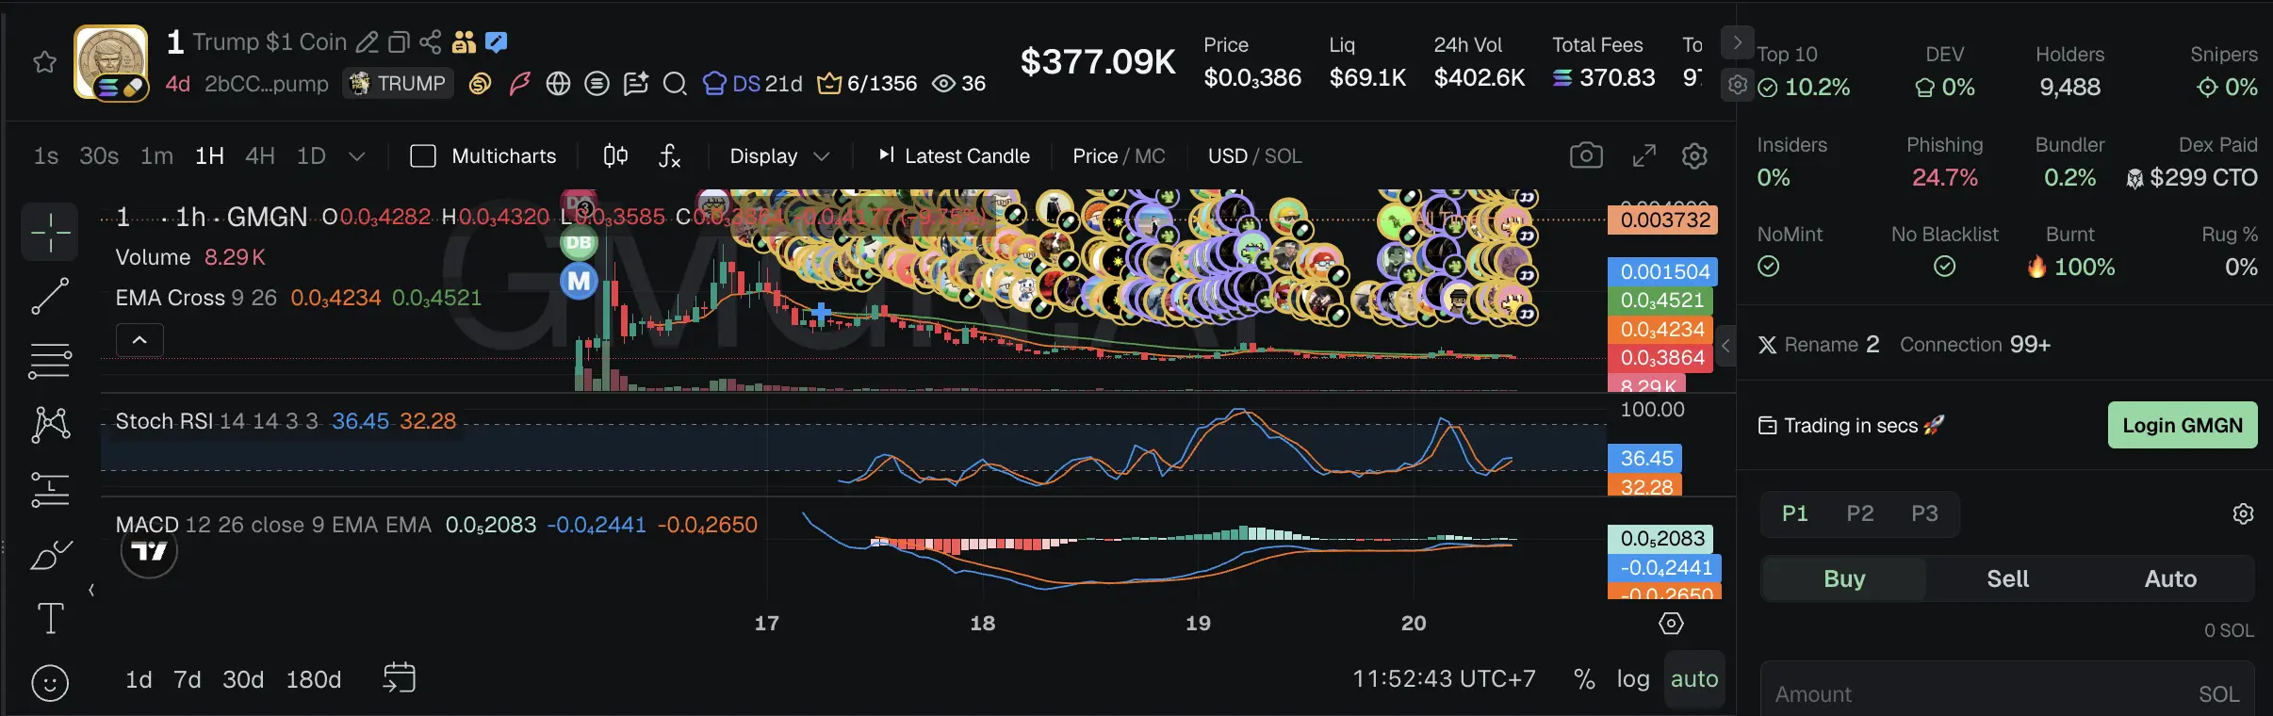The image size is (2273, 716).
Task: Copy the token name using the copy icon
Action: coord(399,42)
